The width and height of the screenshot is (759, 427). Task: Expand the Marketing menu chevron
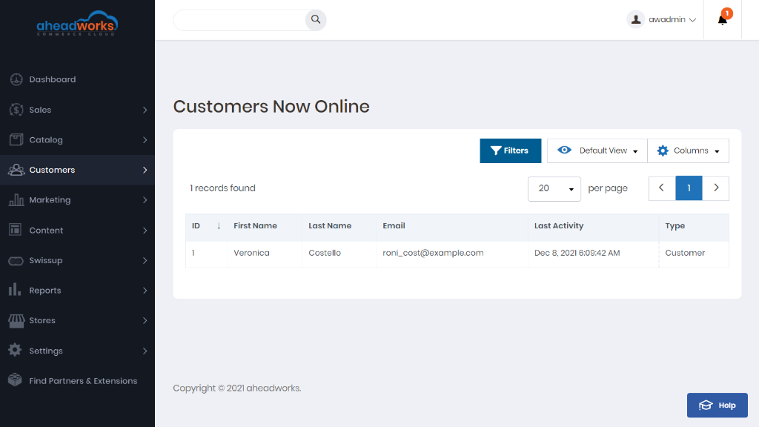click(x=145, y=200)
